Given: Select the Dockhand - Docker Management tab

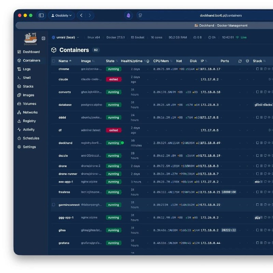Looking at the screenshot, I should coord(221,25).
